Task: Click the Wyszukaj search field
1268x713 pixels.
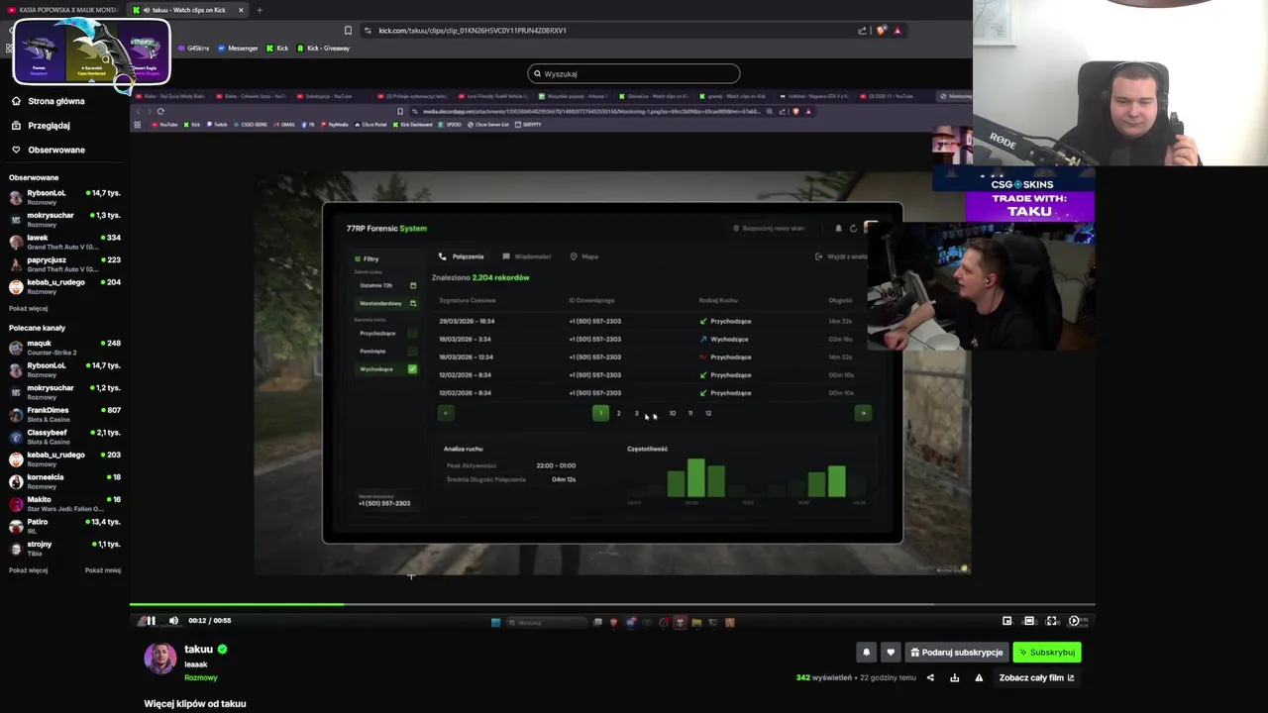Action: pos(634,73)
